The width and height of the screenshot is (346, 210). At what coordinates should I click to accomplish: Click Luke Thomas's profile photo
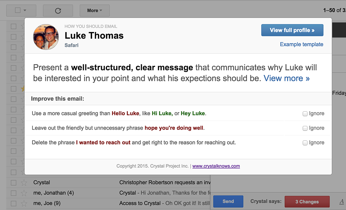pyautogui.click(x=46, y=37)
